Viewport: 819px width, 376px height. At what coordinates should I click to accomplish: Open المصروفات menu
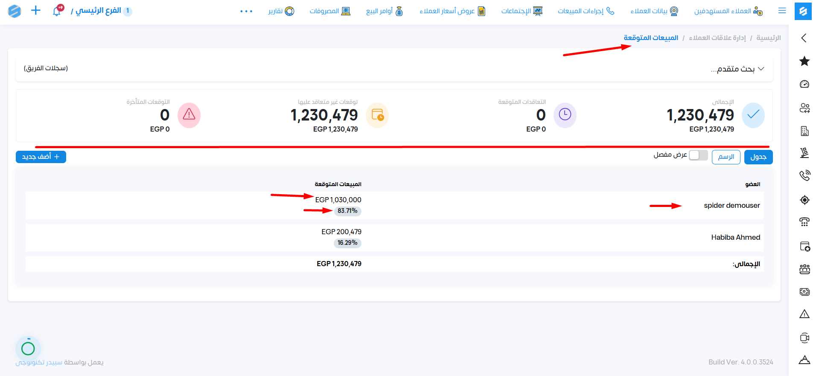point(330,11)
